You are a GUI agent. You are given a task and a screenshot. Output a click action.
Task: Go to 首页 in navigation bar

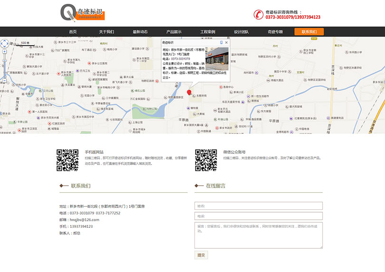[x=73, y=32]
